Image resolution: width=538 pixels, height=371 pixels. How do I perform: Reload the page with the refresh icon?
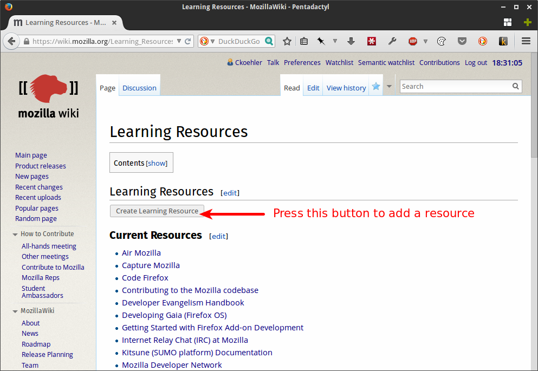(x=187, y=42)
